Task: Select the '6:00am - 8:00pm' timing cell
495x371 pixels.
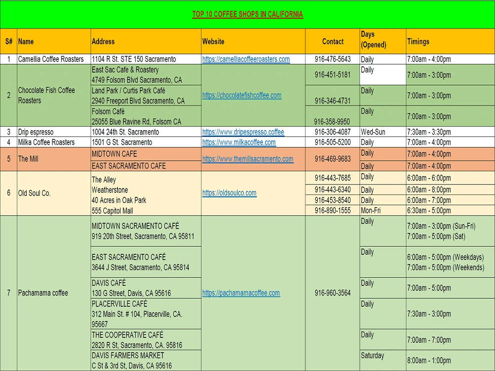Action: click(x=450, y=189)
